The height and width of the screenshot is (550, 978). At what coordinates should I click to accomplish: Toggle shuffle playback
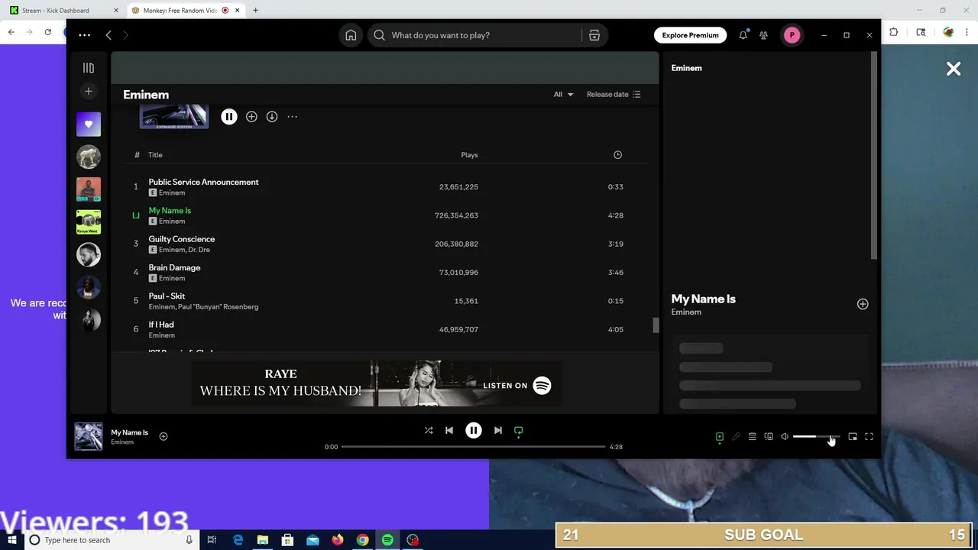[429, 430]
